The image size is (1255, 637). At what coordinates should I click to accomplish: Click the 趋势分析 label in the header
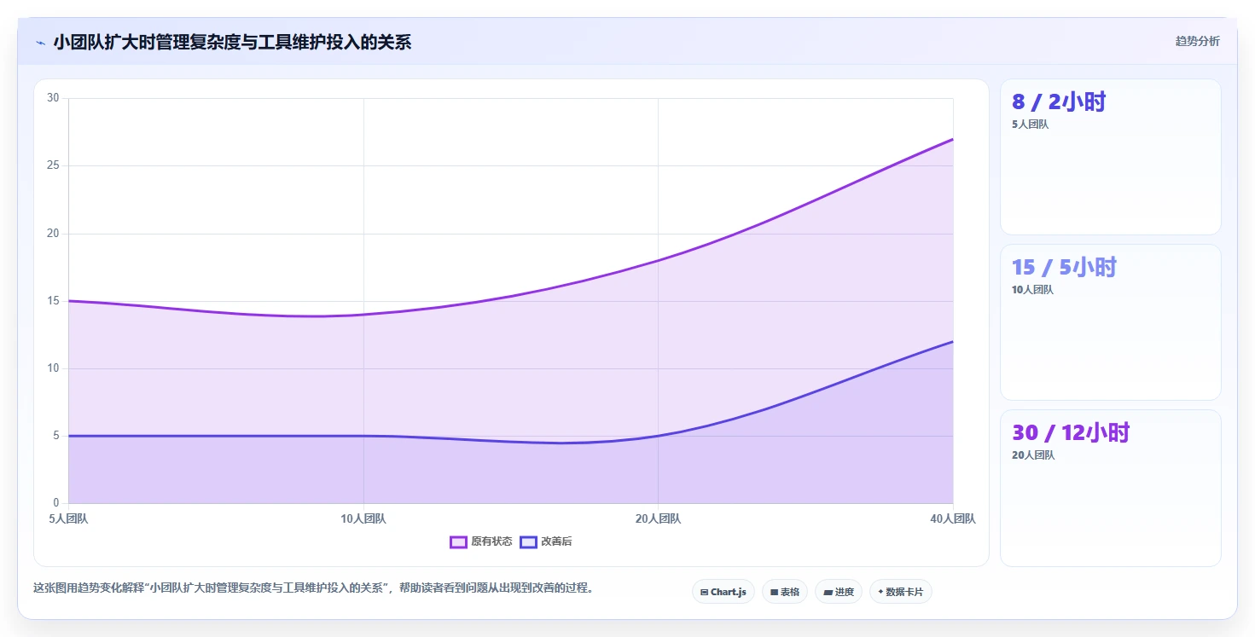(x=1198, y=41)
